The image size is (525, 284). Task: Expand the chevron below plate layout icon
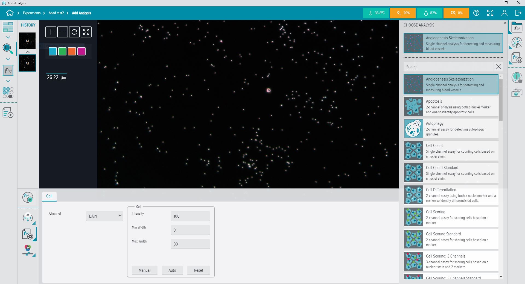[8, 37]
